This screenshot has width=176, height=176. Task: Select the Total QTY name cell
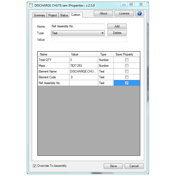53,60
